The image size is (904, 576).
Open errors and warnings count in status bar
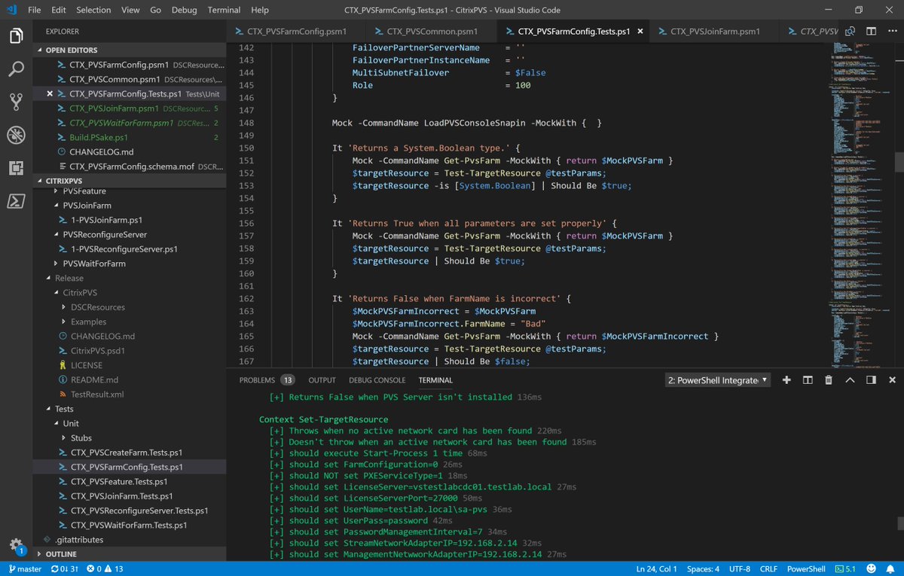[x=105, y=568]
